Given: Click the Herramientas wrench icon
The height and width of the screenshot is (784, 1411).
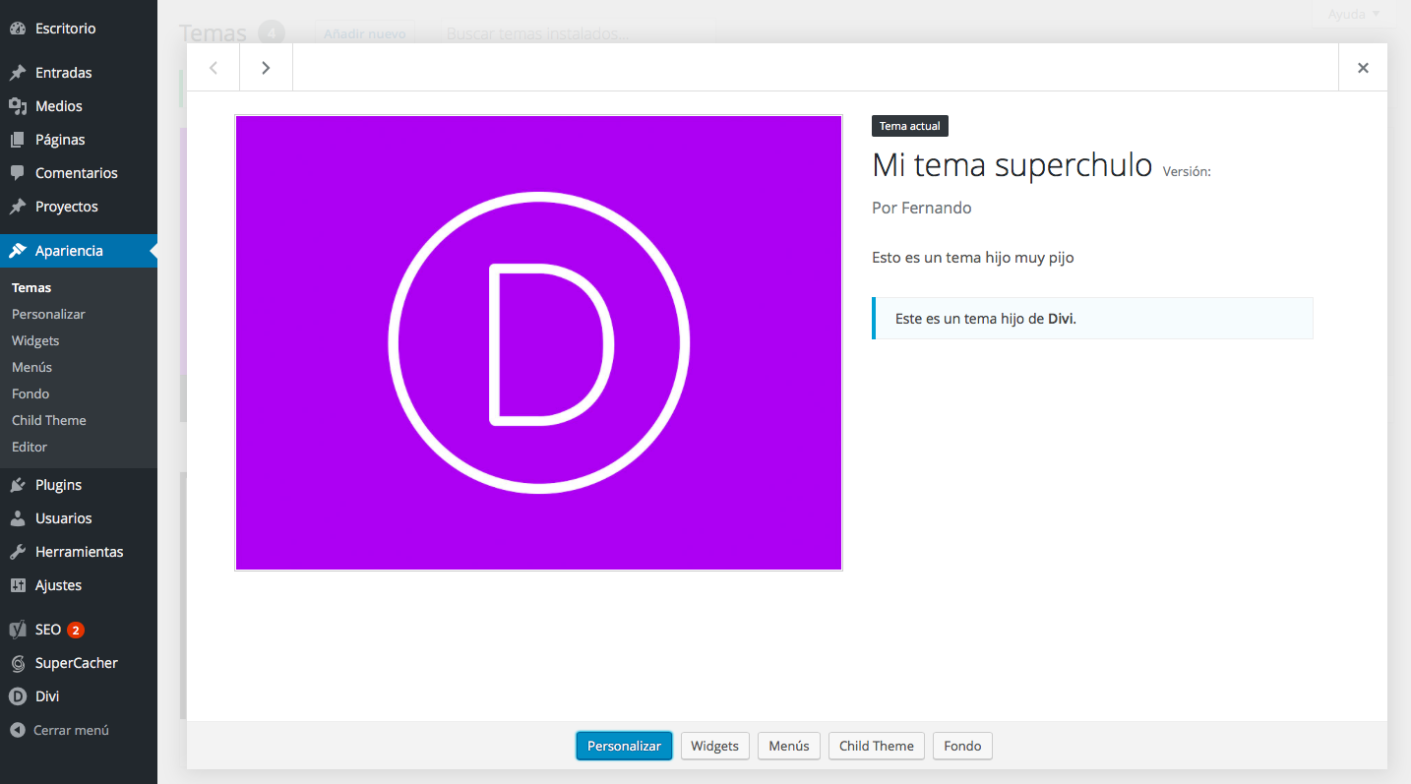Looking at the screenshot, I should (18, 552).
